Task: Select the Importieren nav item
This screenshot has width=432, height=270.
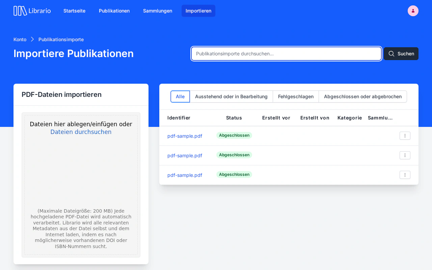Action: 198,11
